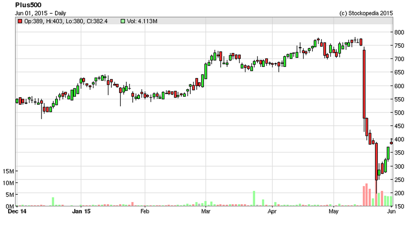The image size is (411, 225).
Task: Click the Apr date axis label
Action: click(x=272, y=211)
